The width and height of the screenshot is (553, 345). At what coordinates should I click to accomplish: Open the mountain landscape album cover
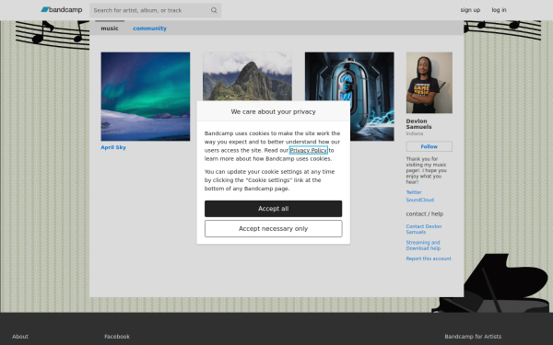click(247, 76)
